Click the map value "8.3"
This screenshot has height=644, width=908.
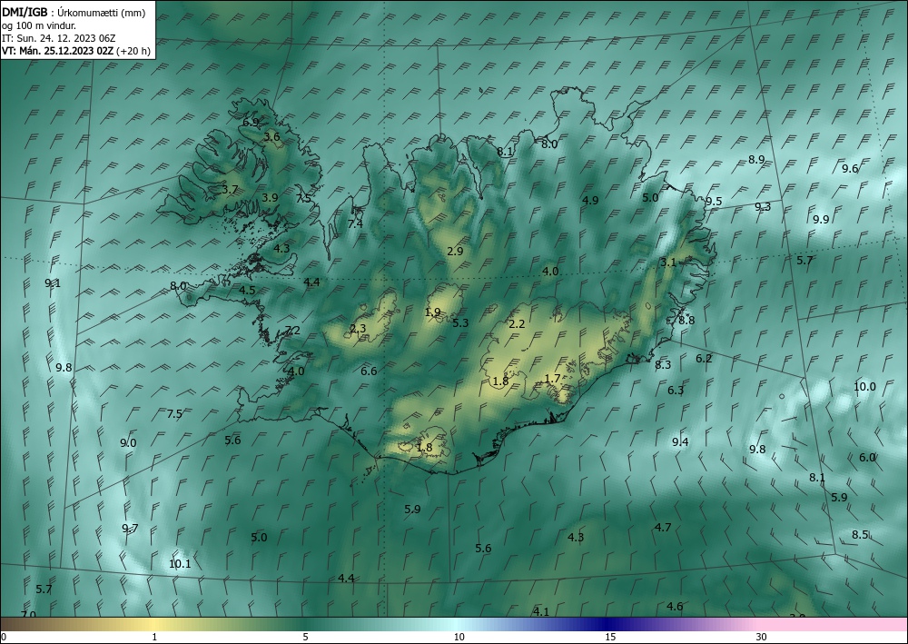pyautogui.click(x=663, y=364)
